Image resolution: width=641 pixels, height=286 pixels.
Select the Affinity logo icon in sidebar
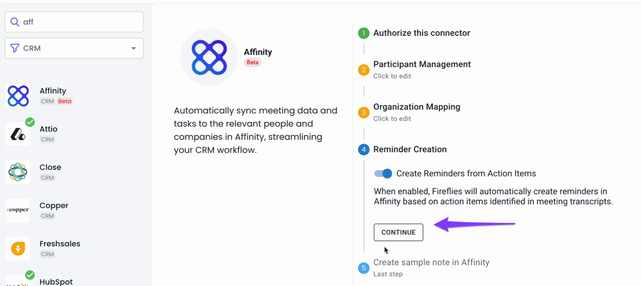click(18, 96)
